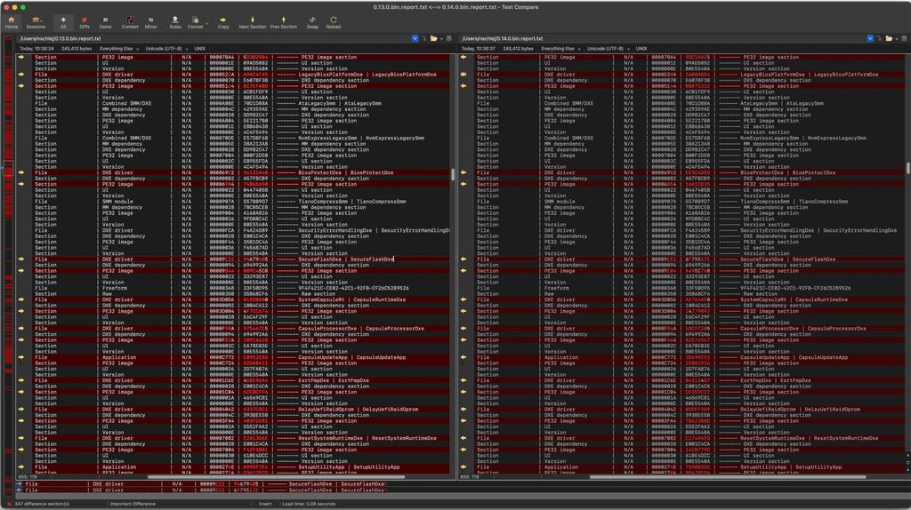Open the Sessions menu
This screenshot has height=510, width=911.
tap(36, 22)
